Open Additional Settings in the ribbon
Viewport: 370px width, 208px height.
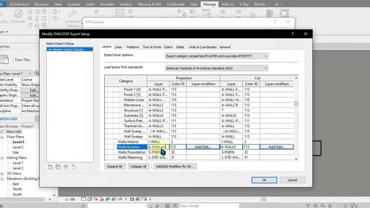click(73, 18)
